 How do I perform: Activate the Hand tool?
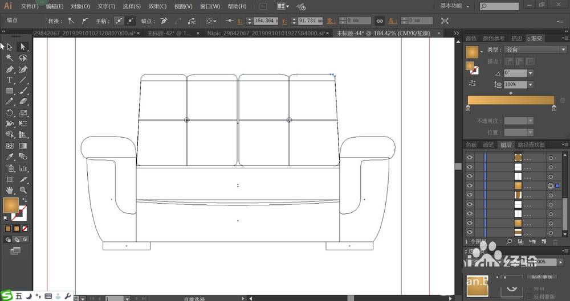click(10, 190)
